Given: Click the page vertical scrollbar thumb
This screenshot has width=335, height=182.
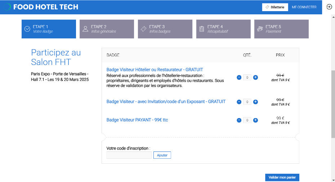Looking at the screenshot, I should [333, 104].
